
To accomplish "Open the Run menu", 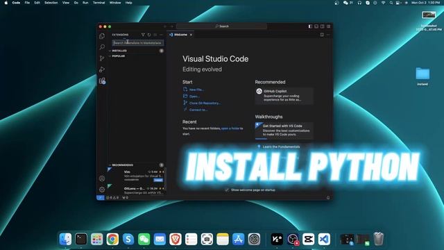I will coord(85,3).
